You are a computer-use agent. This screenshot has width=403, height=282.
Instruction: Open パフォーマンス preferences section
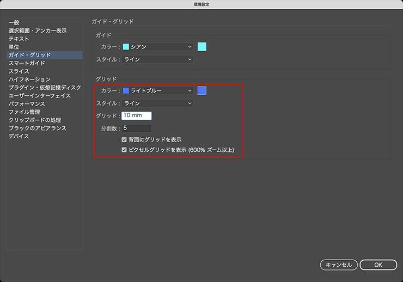[27, 104]
